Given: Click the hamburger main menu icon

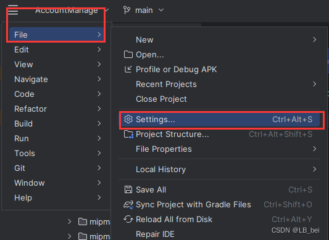Looking at the screenshot, I should click(x=13, y=10).
